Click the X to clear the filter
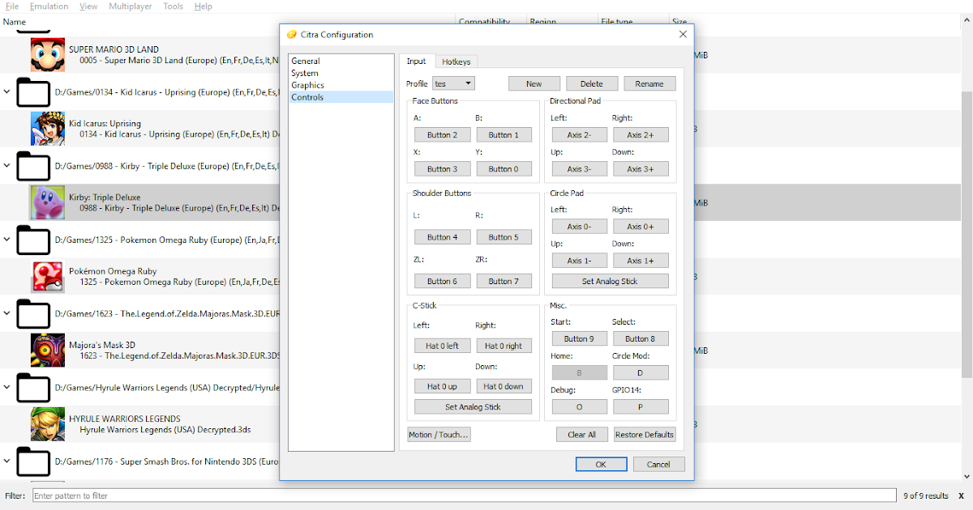This screenshot has height=510, width=973. [x=961, y=495]
